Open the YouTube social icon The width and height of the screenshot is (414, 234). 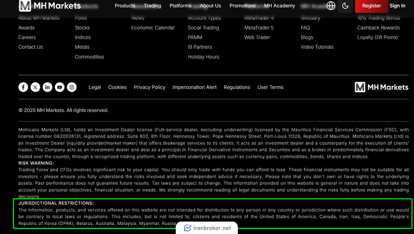pyautogui.click(x=60, y=87)
